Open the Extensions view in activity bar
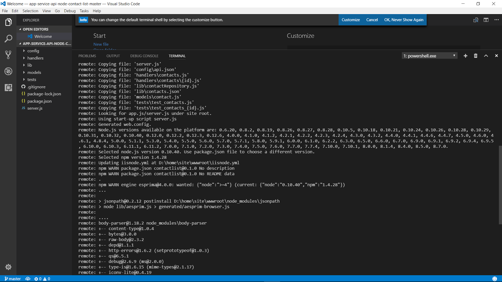Image resolution: width=502 pixels, height=282 pixels. click(x=8, y=87)
